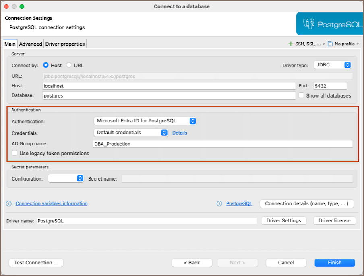Open the Credentials dropdown
The height and width of the screenshot is (276, 364).
(x=130, y=133)
